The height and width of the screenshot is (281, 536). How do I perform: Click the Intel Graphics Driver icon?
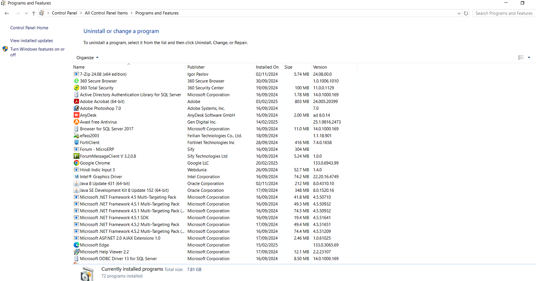coord(76,177)
